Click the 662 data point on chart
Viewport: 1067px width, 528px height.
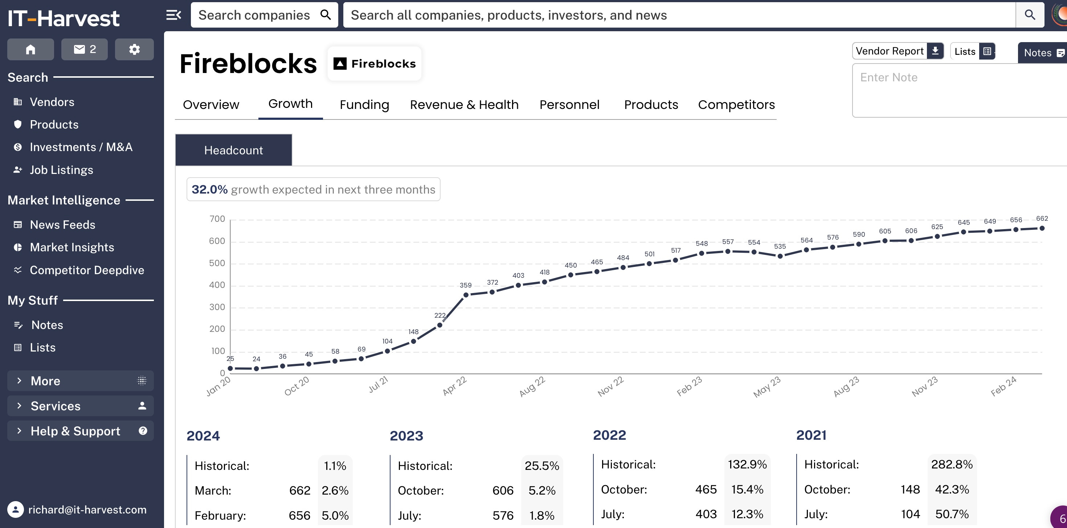[x=1042, y=228]
